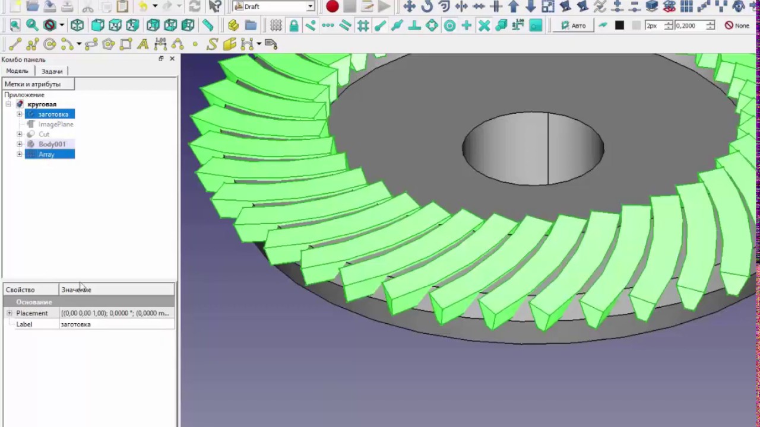Click the black line color swatch
Image resolution: width=760 pixels, height=427 pixels.
coord(619,26)
